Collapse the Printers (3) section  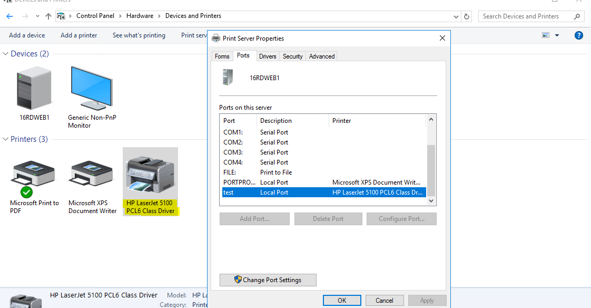pyautogui.click(x=5, y=139)
